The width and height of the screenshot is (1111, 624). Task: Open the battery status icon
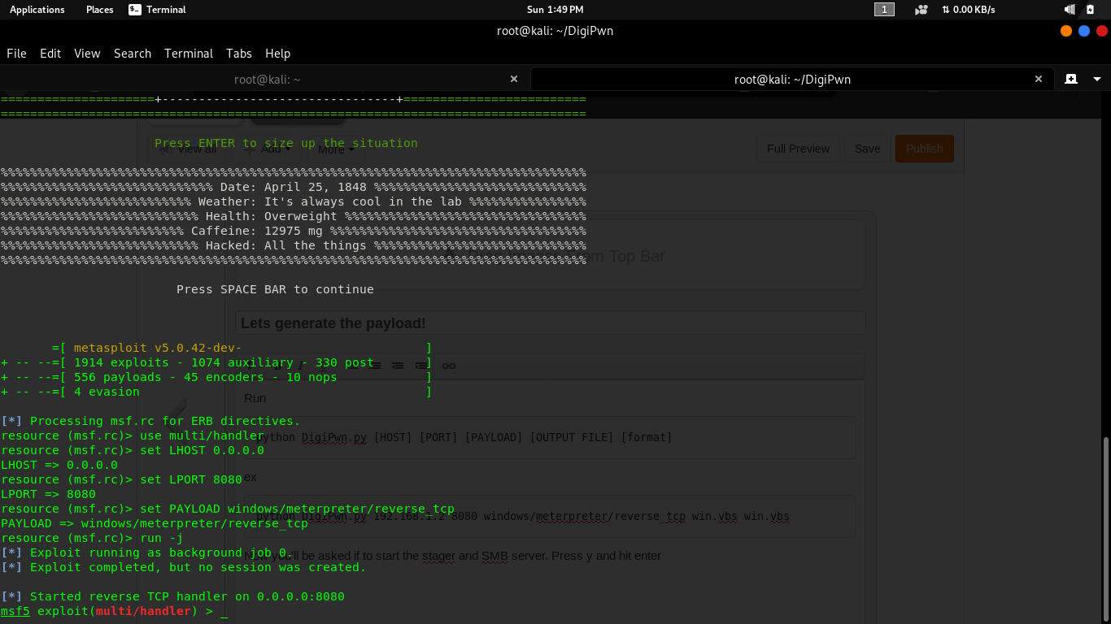[1091, 10]
